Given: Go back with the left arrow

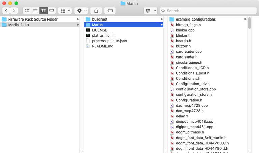Looking at the screenshot, I should click(x=7, y=11).
